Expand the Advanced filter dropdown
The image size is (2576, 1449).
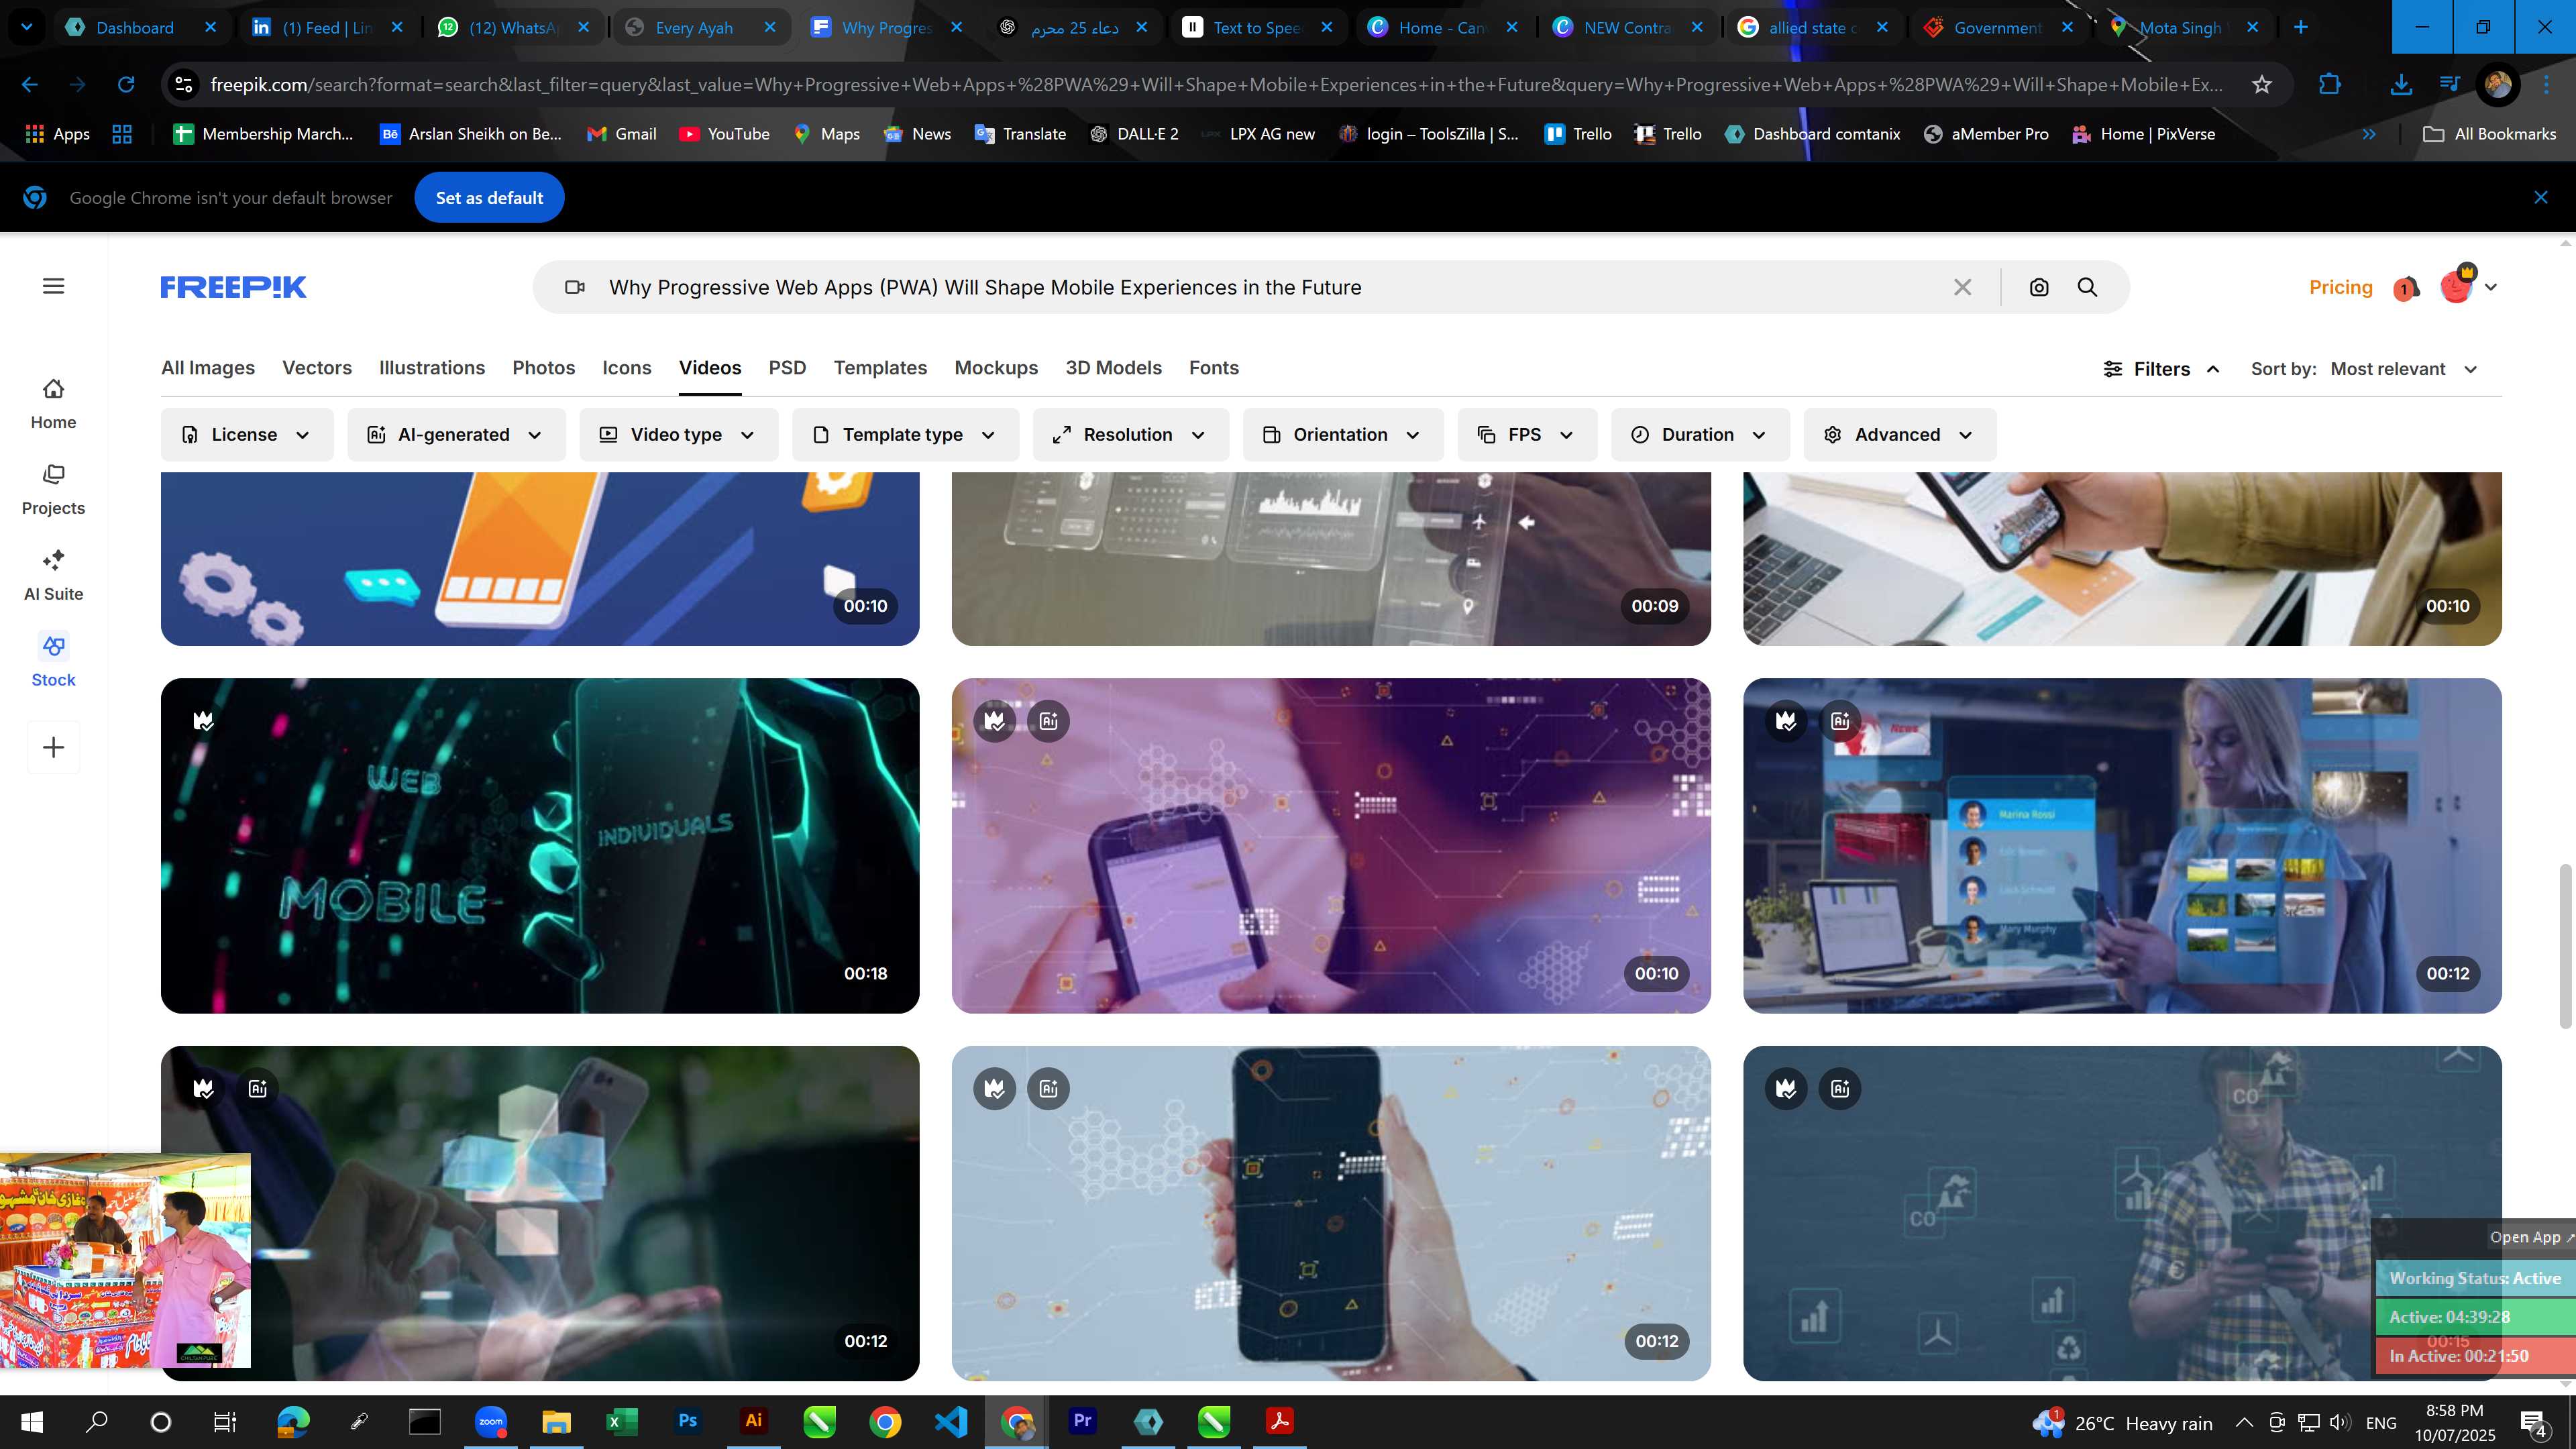pyautogui.click(x=1899, y=434)
